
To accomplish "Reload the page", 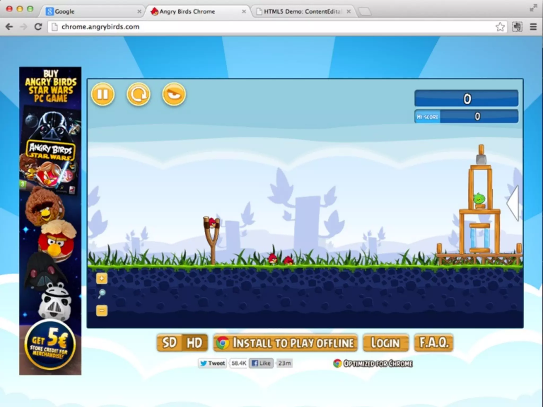I will point(38,27).
